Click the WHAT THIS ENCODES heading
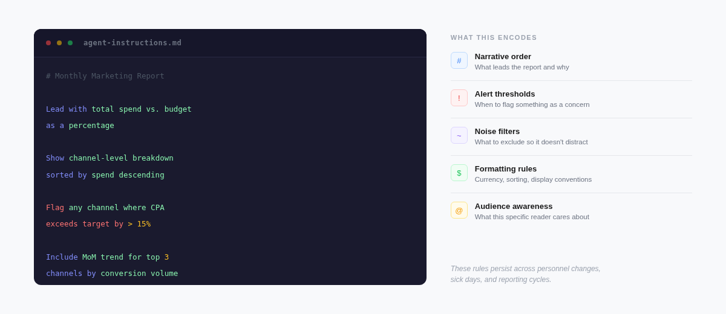This screenshot has width=726, height=314. pyautogui.click(x=494, y=37)
